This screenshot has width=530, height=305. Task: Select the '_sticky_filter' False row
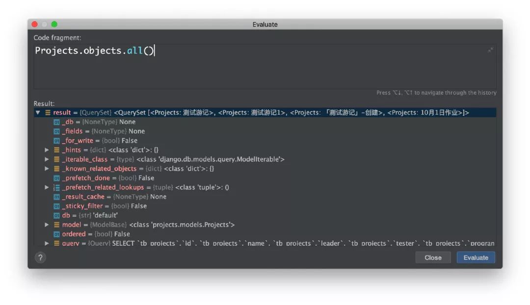pos(105,206)
